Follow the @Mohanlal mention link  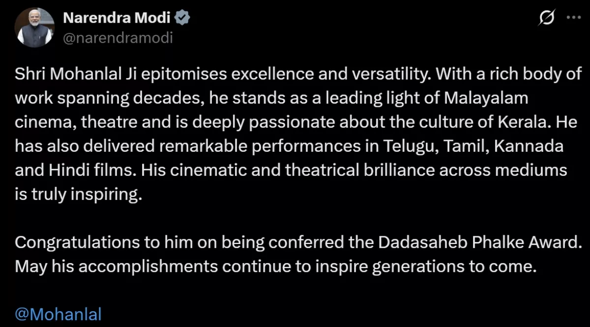58,314
